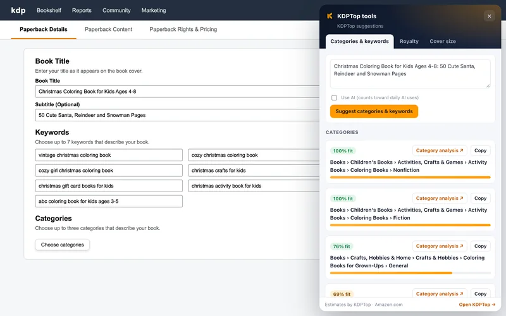
Task: Open Category analysis for Grown-Ups General category
Action: 440,246
